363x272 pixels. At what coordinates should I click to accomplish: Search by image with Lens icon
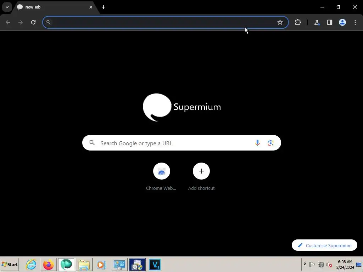pyautogui.click(x=270, y=143)
